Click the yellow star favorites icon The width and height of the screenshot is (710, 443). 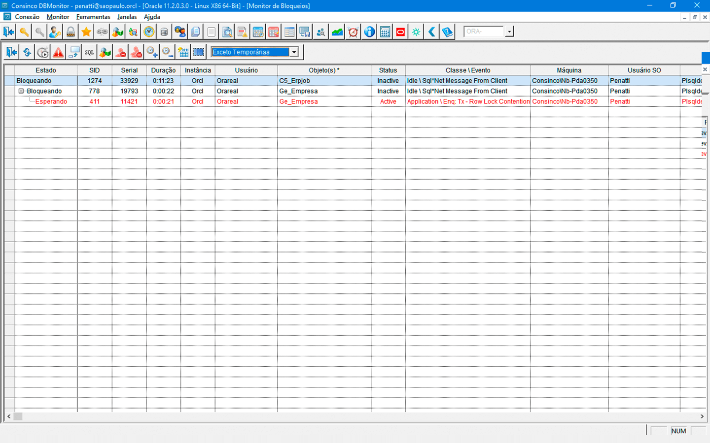(86, 32)
